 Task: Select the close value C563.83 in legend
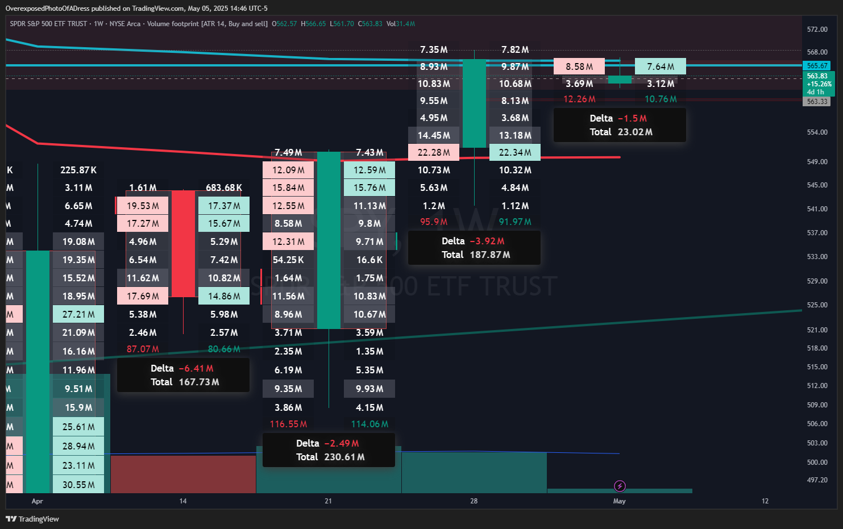tap(370, 24)
